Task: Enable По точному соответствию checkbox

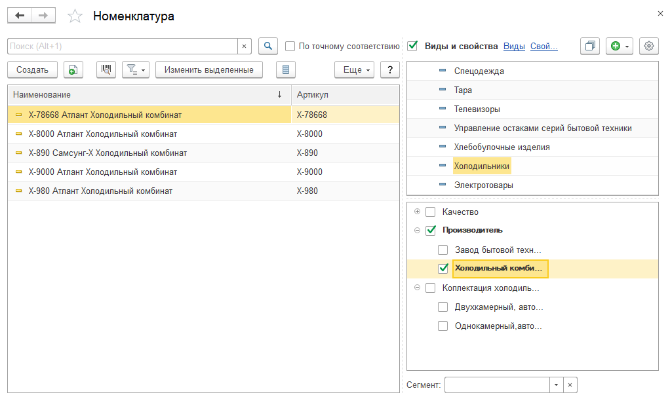Action: (290, 46)
